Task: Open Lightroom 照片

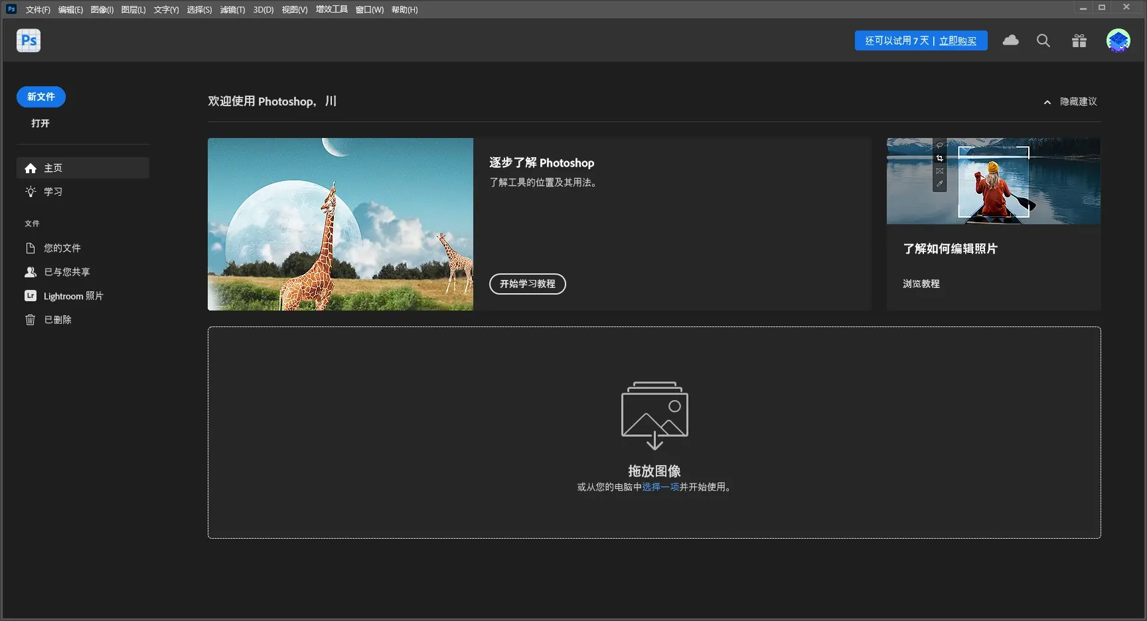Action: tap(73, 296)
